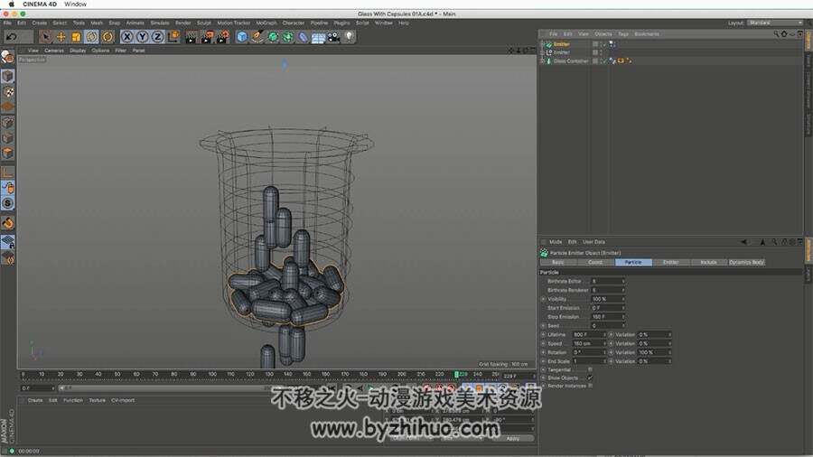This screenshot has width=813, height=457.
Task: Click the Cube primitive object icon
Action: (x=242, y=37)
